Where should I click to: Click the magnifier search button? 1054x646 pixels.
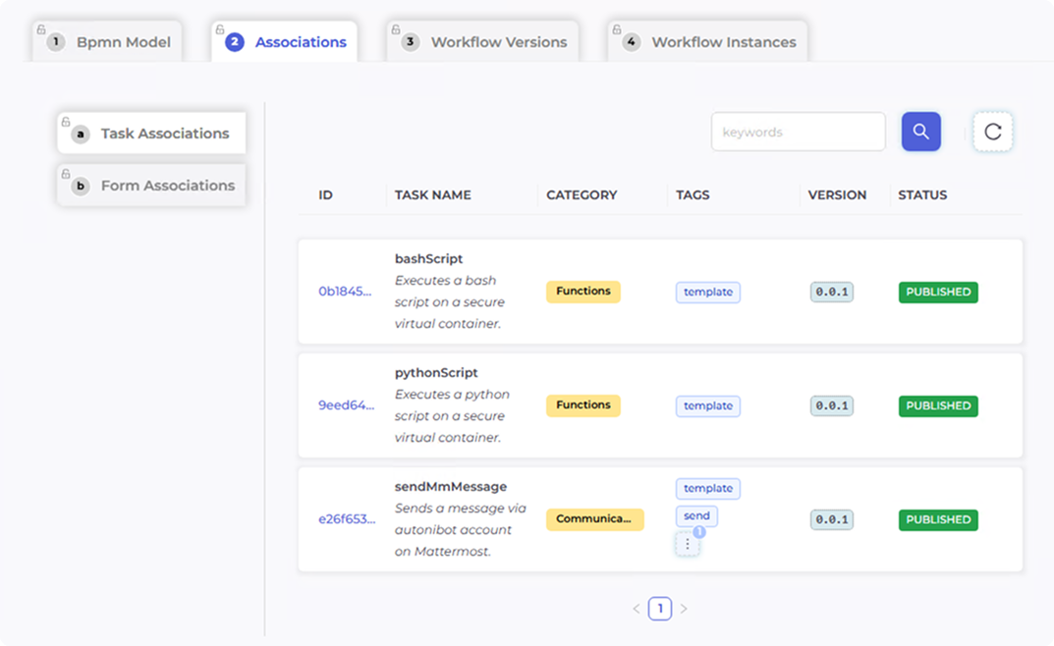click(x=920, y=132)
